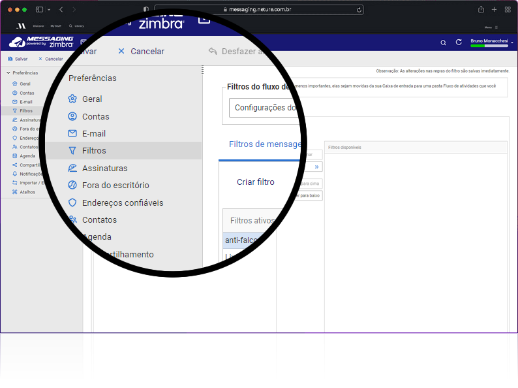
Task: Click the green quota bar under user name
Action: coord(489,46)
